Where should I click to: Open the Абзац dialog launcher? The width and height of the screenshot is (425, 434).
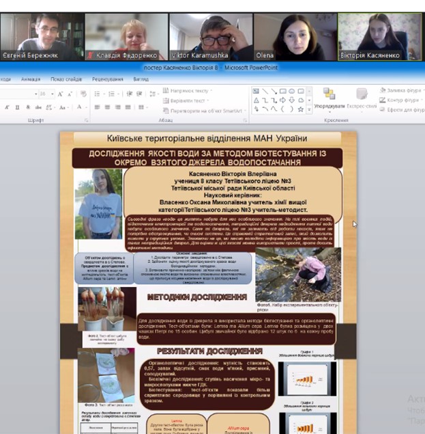click(x=245, y=120)
